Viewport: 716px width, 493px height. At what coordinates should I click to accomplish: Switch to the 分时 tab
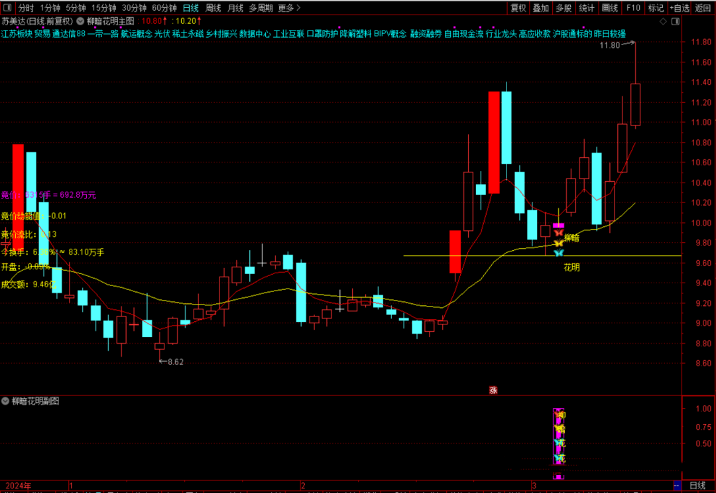pyautogui.click(x=26, y=8)
